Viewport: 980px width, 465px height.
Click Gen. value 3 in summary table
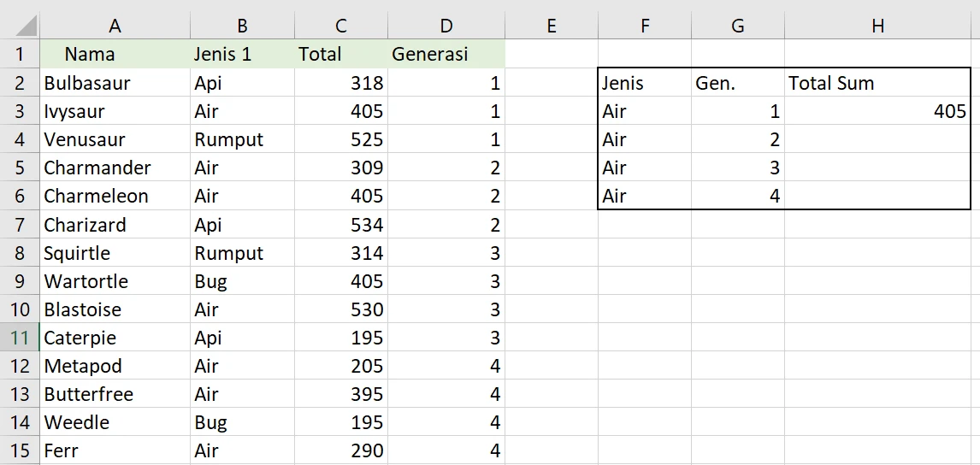738,168
